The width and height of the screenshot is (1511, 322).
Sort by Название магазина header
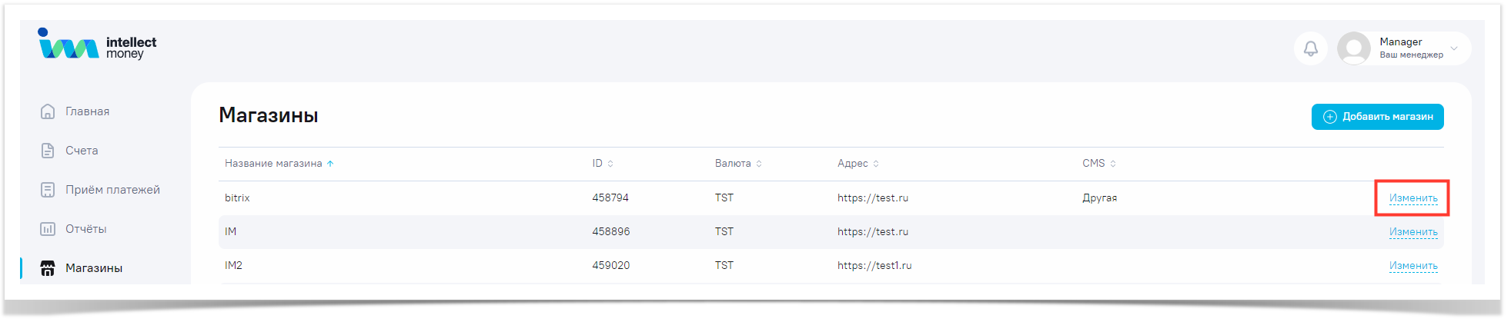(x=273, y=164)
